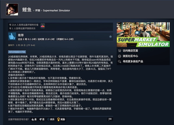Viewport: 174px width, 125px height.
Task: Click the 推荐 recommended label
Action: point(21,35)
